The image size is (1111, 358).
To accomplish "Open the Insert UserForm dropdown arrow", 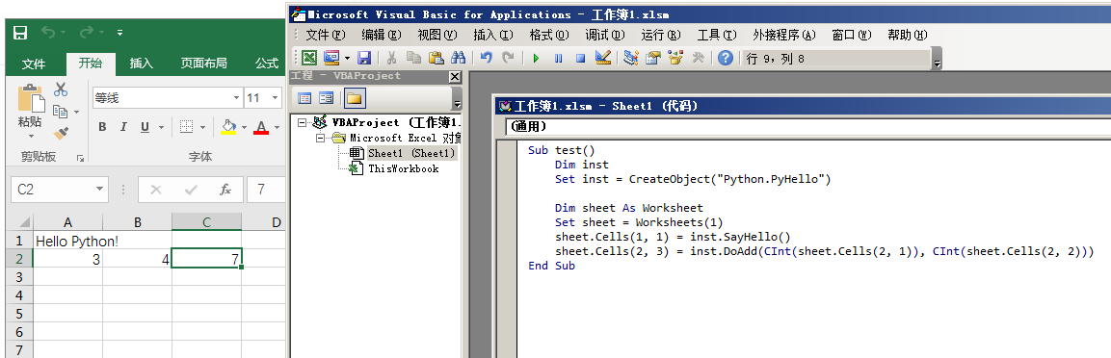I will (347, 58).
